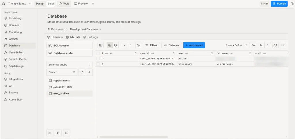Select Database in the sidebar
Screen dimensions: 295x139
pos(19,46)
